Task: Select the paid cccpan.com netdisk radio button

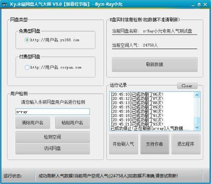Action: click(x=27, y=67)
